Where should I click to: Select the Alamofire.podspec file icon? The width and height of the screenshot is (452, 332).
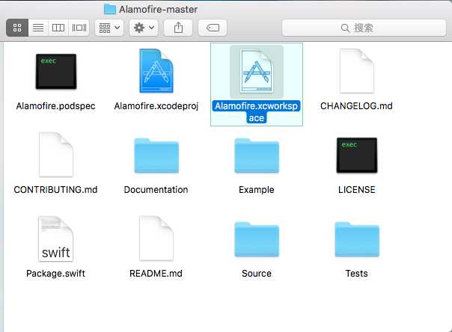point(56,72)
